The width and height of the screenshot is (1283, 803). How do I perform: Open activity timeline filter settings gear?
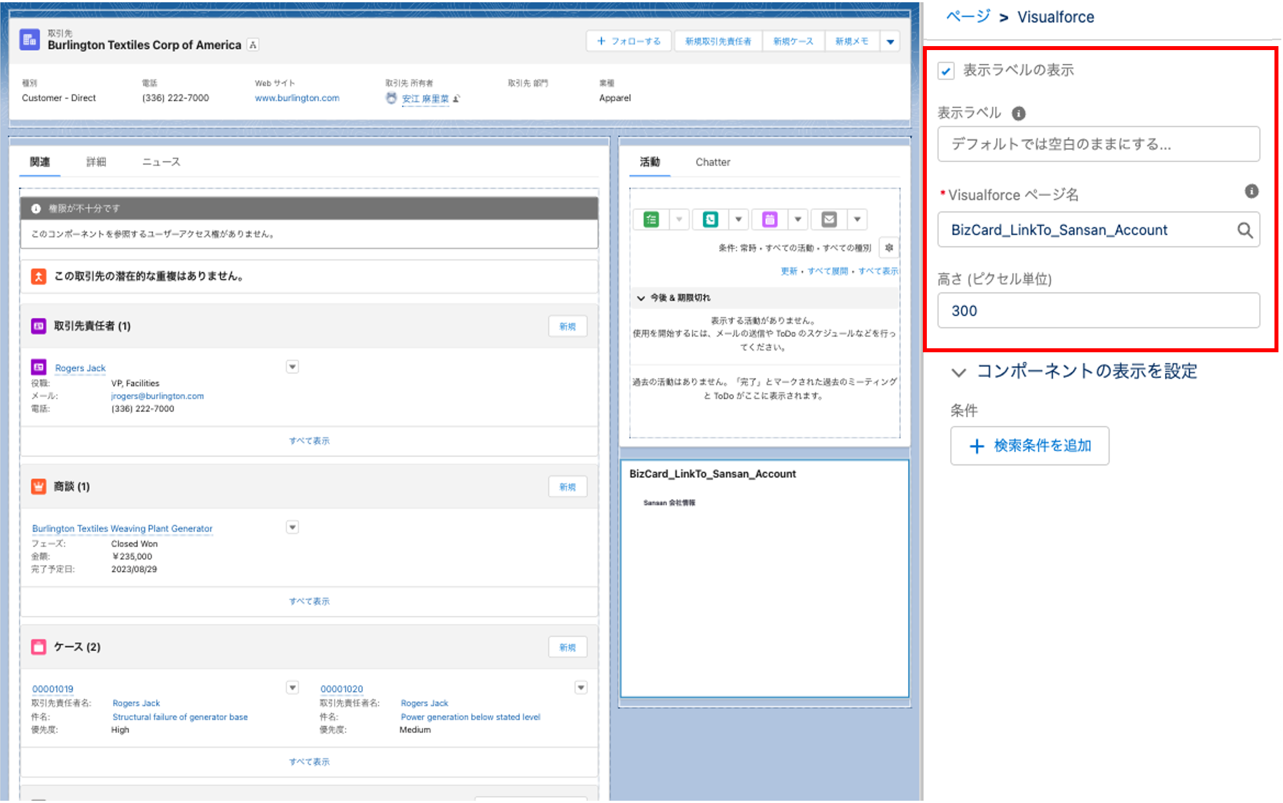[x=889, y=248]
